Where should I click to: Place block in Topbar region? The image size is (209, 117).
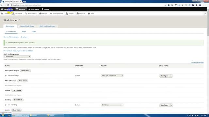coord(17,90)
